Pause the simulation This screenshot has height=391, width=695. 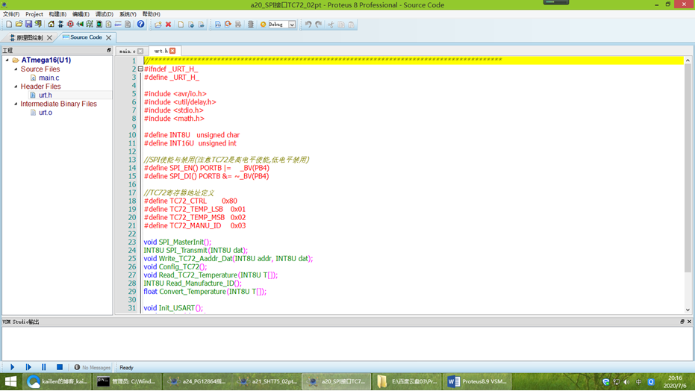tap(43, 367)
